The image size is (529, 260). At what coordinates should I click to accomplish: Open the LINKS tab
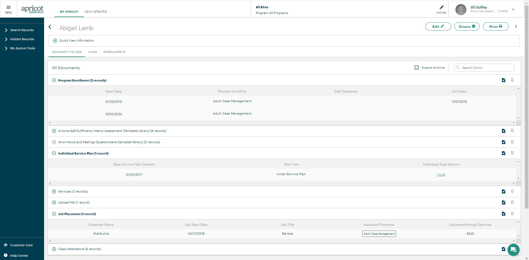tap(93, 52)
